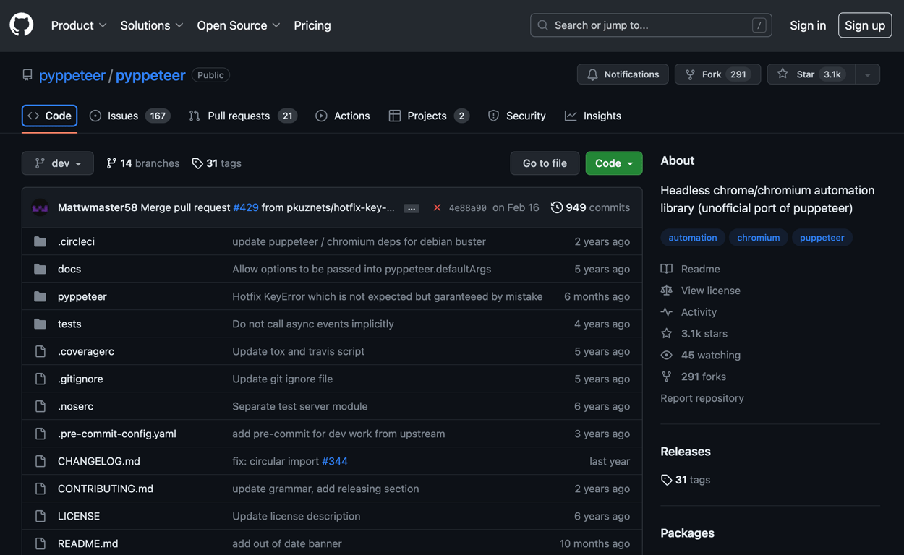This screenshot has height=555, width=904.
Task: Select the puppeteer topic tag
Action: point(822,238)
